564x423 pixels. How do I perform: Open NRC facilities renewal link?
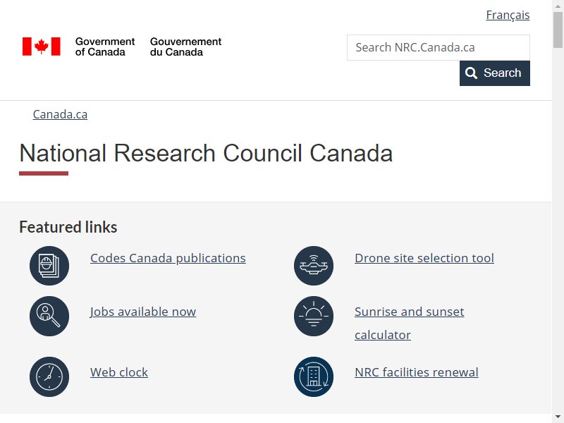coord(417,372)
